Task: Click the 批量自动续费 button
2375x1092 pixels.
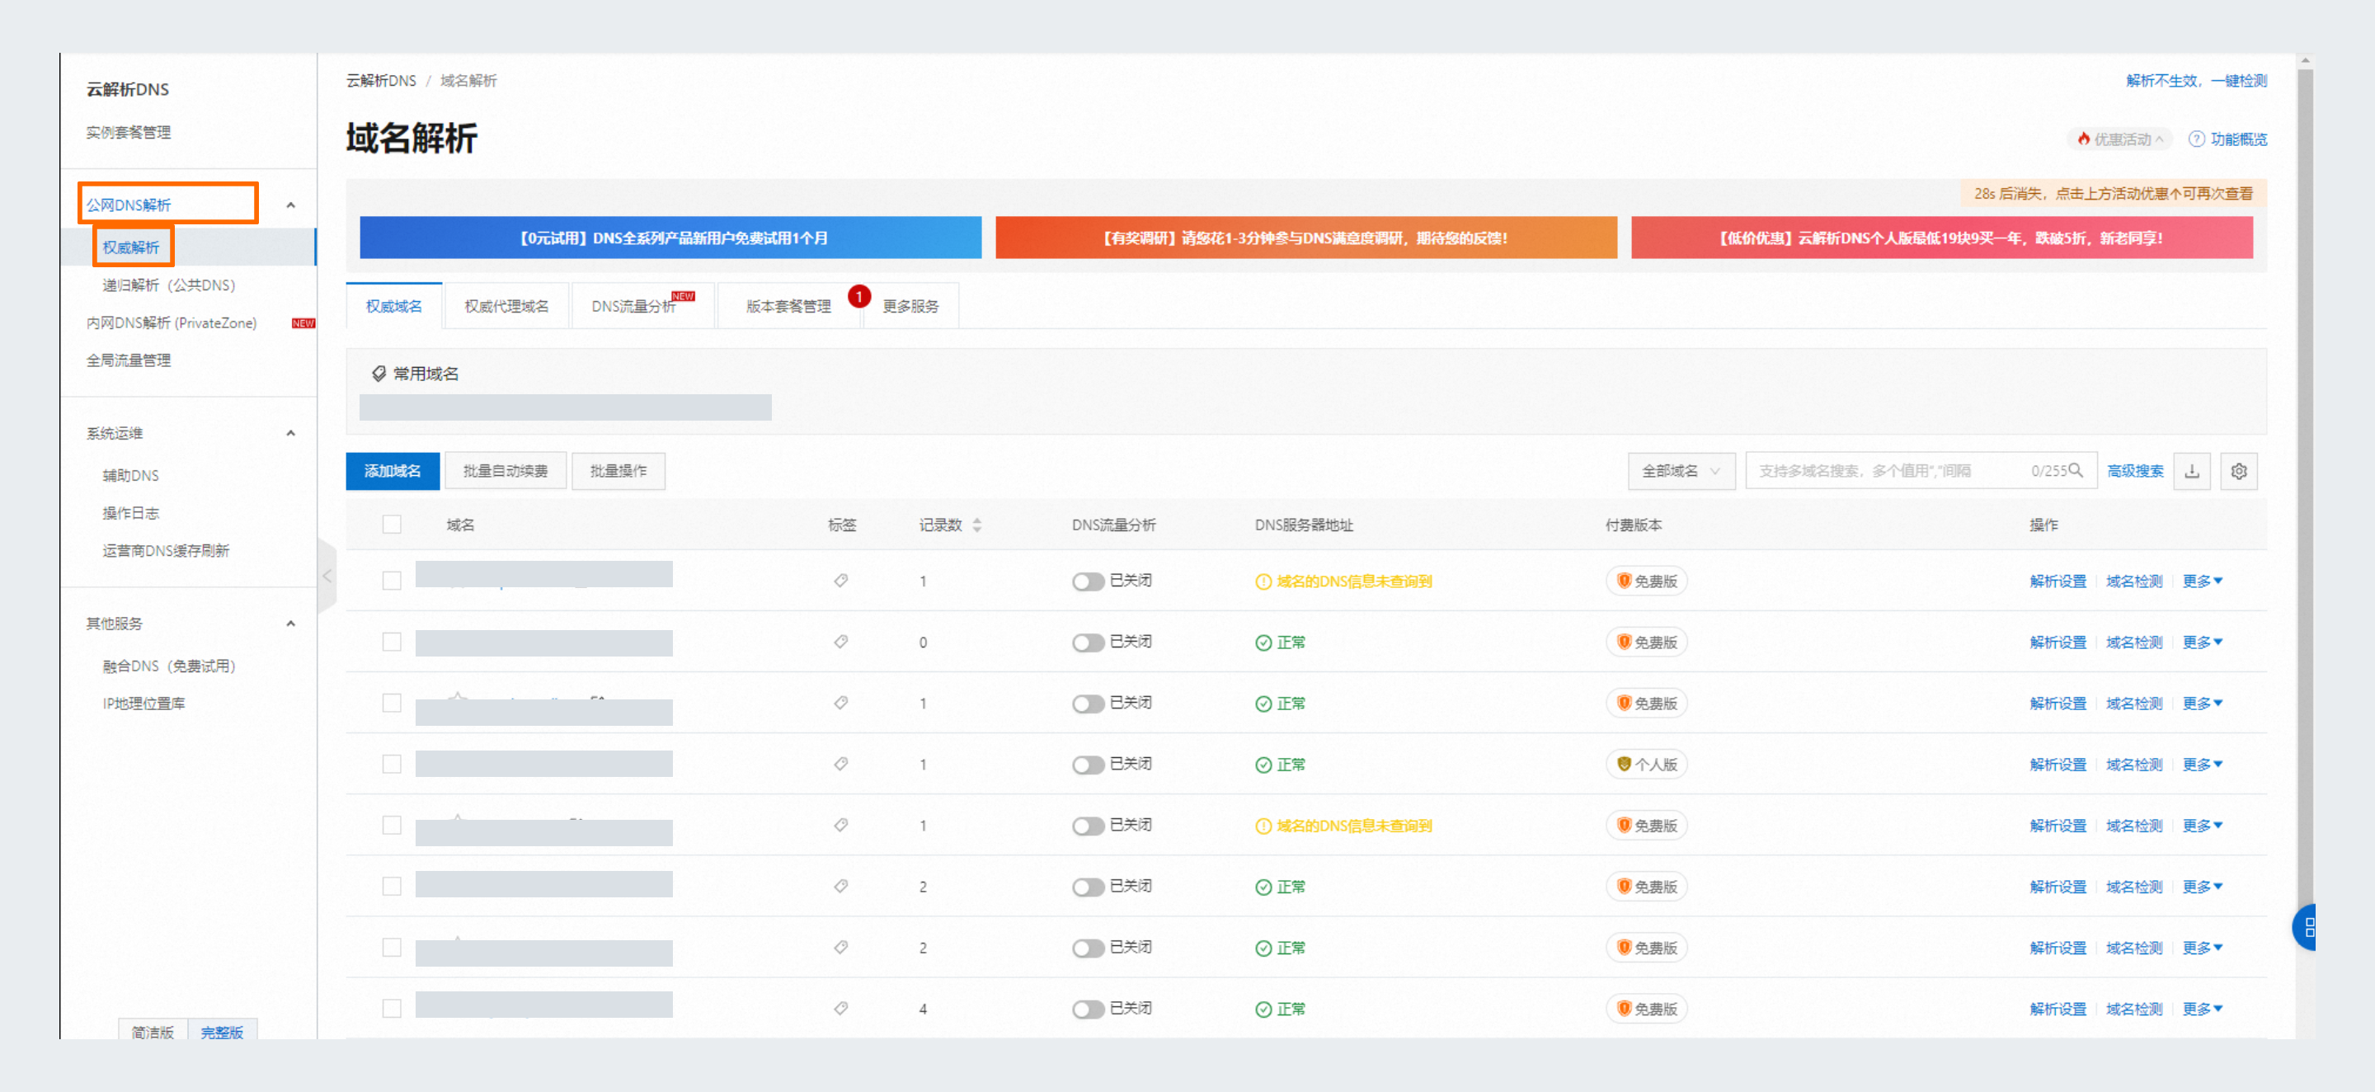Action: pos(505,471)
